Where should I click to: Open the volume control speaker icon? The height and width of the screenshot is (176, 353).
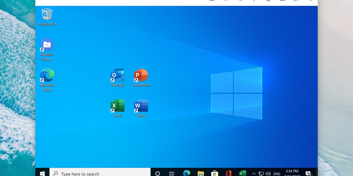click(x=268, y=174)
